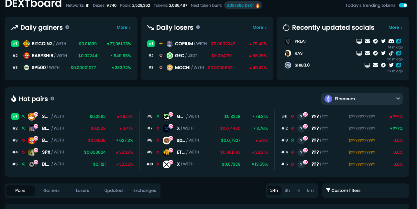Viewport: 417px width, 209px height.
Task: Open RAS blue chart icon
Action: pyautogui.click(x=399, y=53)
